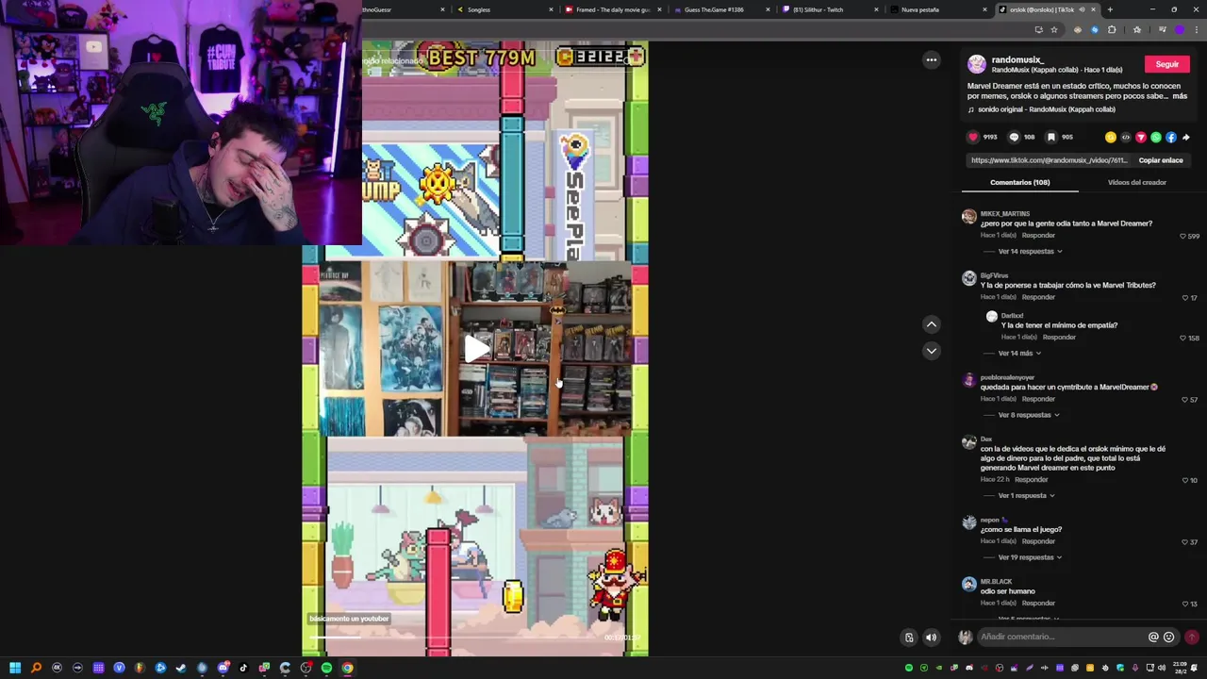
Task: Expand 'Ver 14 más' replies under Darlixxl
Action: [1019, 354]
